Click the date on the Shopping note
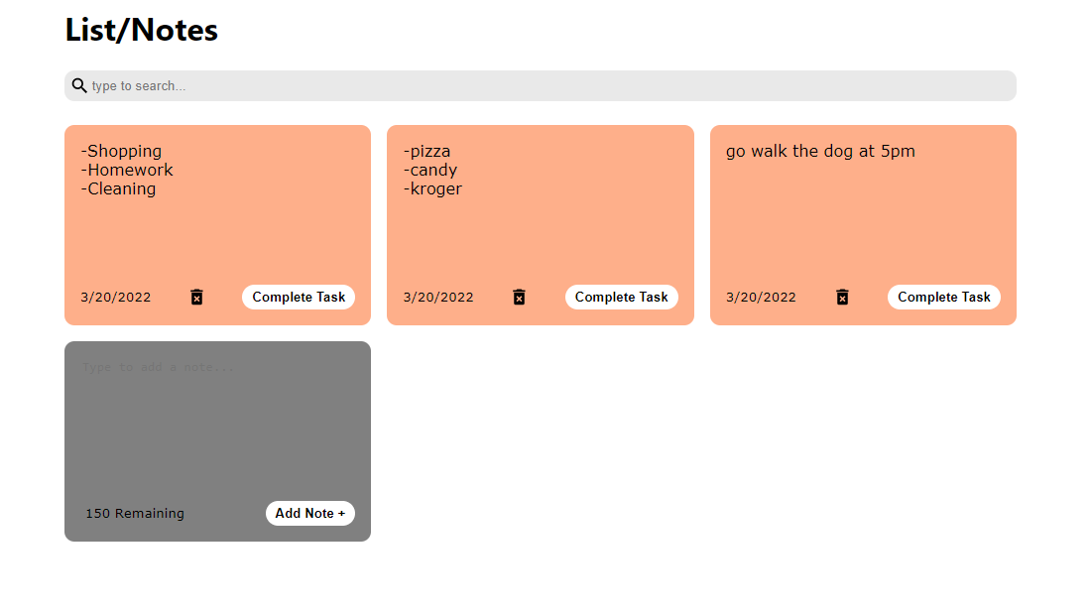 pos(116,298)
